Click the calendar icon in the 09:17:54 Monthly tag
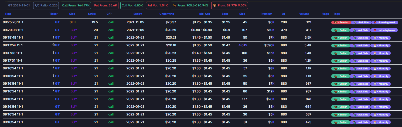Image resolution: width=402 pixels, height=127 pixels. [x=374, y=46]
